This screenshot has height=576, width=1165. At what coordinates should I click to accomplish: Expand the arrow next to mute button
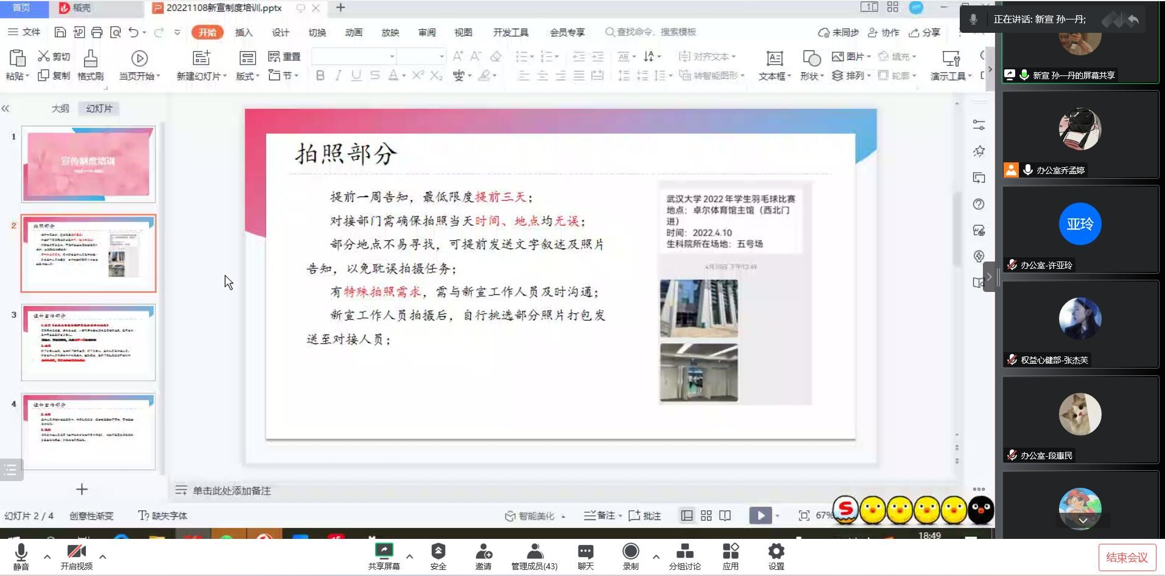[47, 557]
